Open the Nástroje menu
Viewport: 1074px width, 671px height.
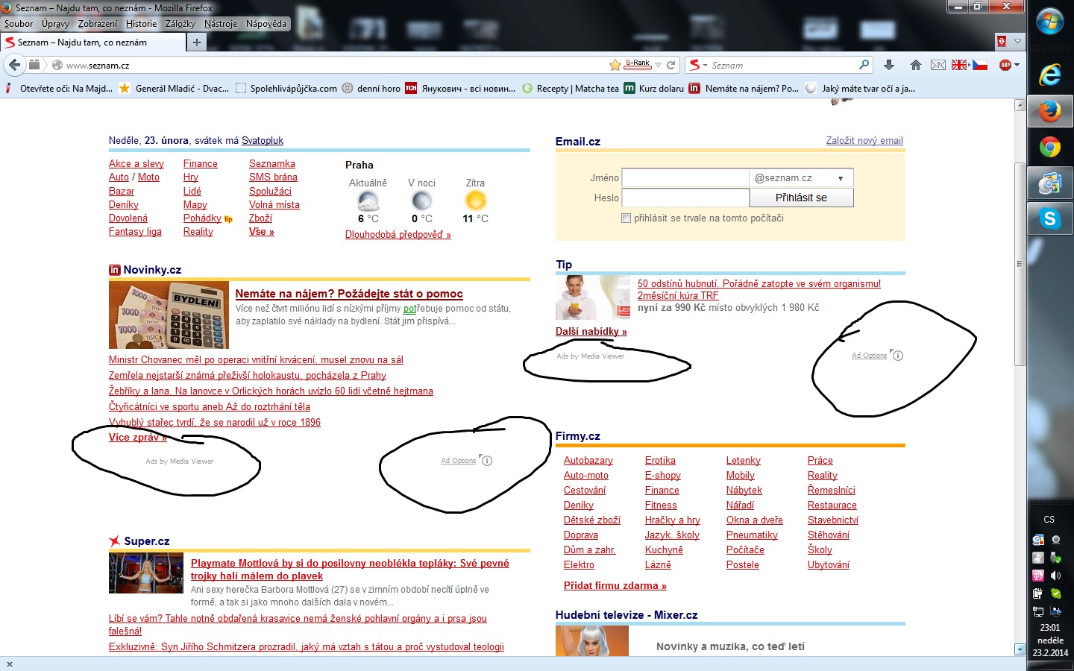220,24
